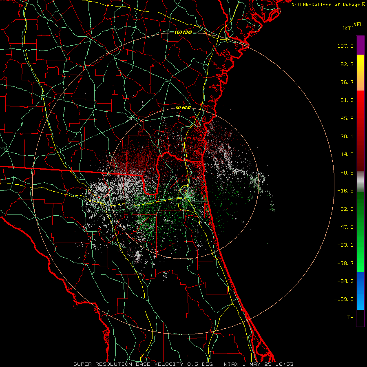Pick the blue color band in legend
The image size is (367, 367).
[360, 291]
